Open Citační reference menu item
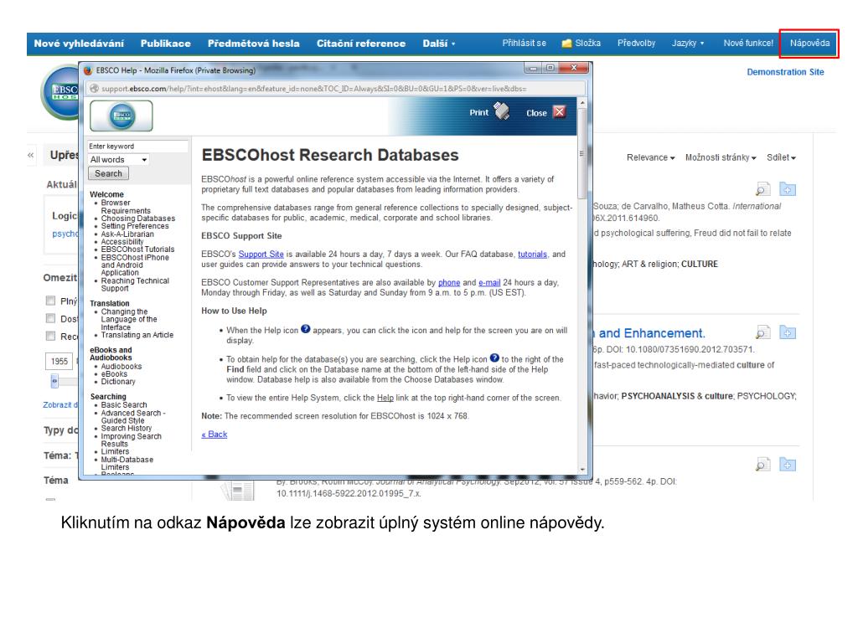The height and width of the screenshot is (643, 858). coord(361,44)
